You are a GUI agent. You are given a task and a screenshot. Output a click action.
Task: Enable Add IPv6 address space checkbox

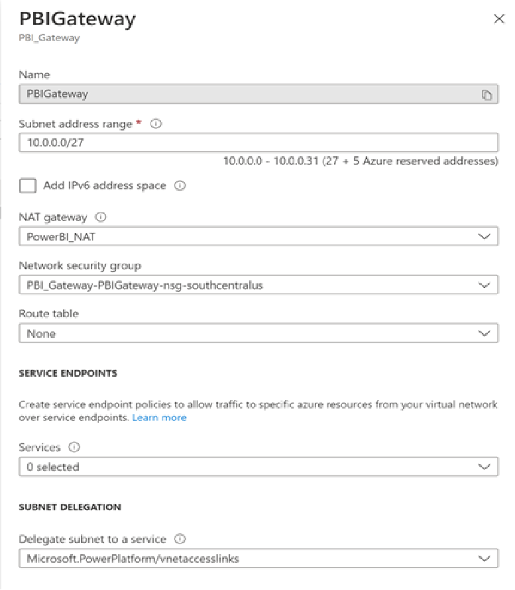(28, 185)
